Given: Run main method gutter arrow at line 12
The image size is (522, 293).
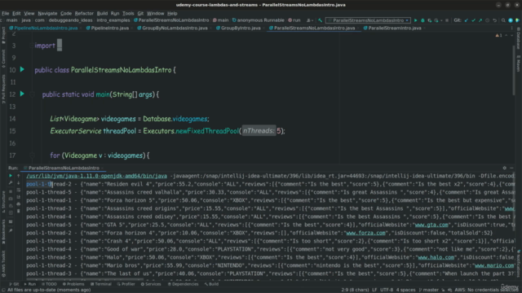Looking at the screenshot, I should [22, 94].
